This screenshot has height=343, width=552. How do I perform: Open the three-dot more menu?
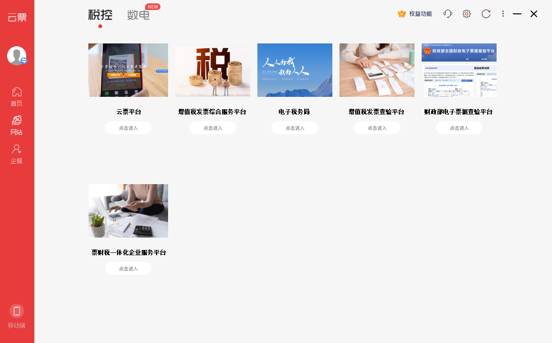click(x=503, y=14)
